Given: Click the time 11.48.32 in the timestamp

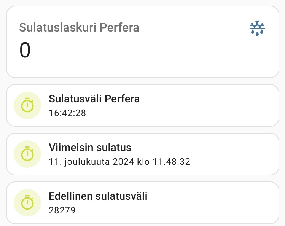Looking at the screenshot, I should (x=171, y=162).
